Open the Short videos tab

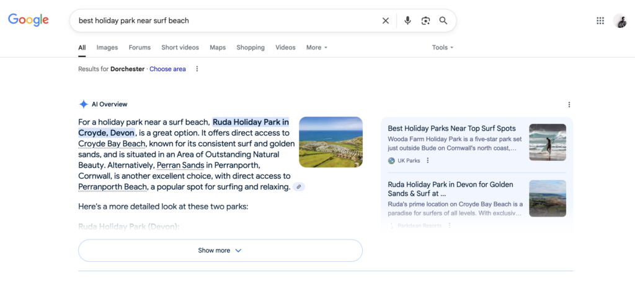tap(180, 47)
